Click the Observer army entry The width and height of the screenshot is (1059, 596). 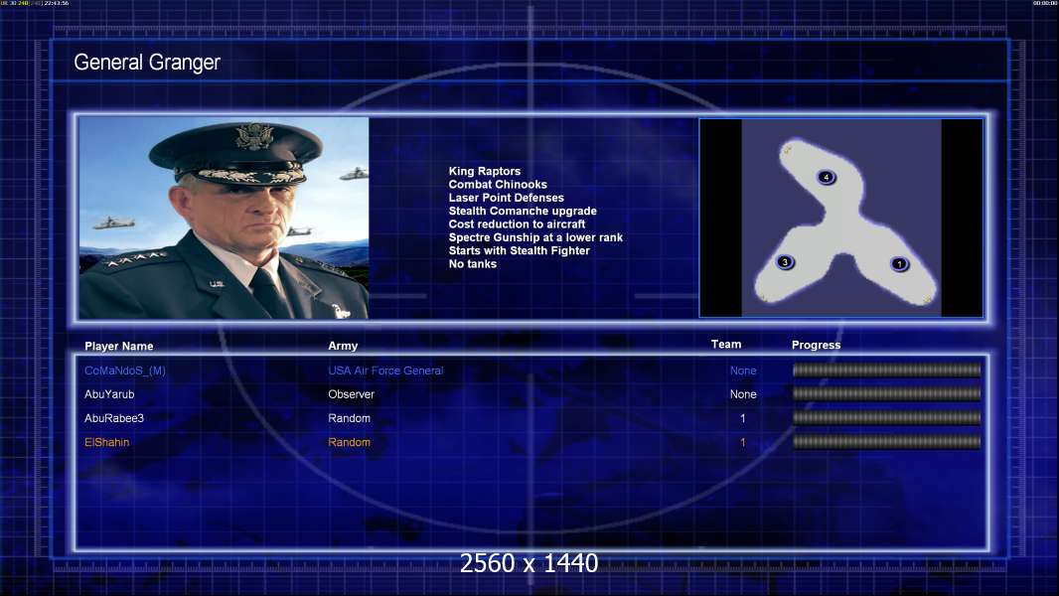(352, 394)
